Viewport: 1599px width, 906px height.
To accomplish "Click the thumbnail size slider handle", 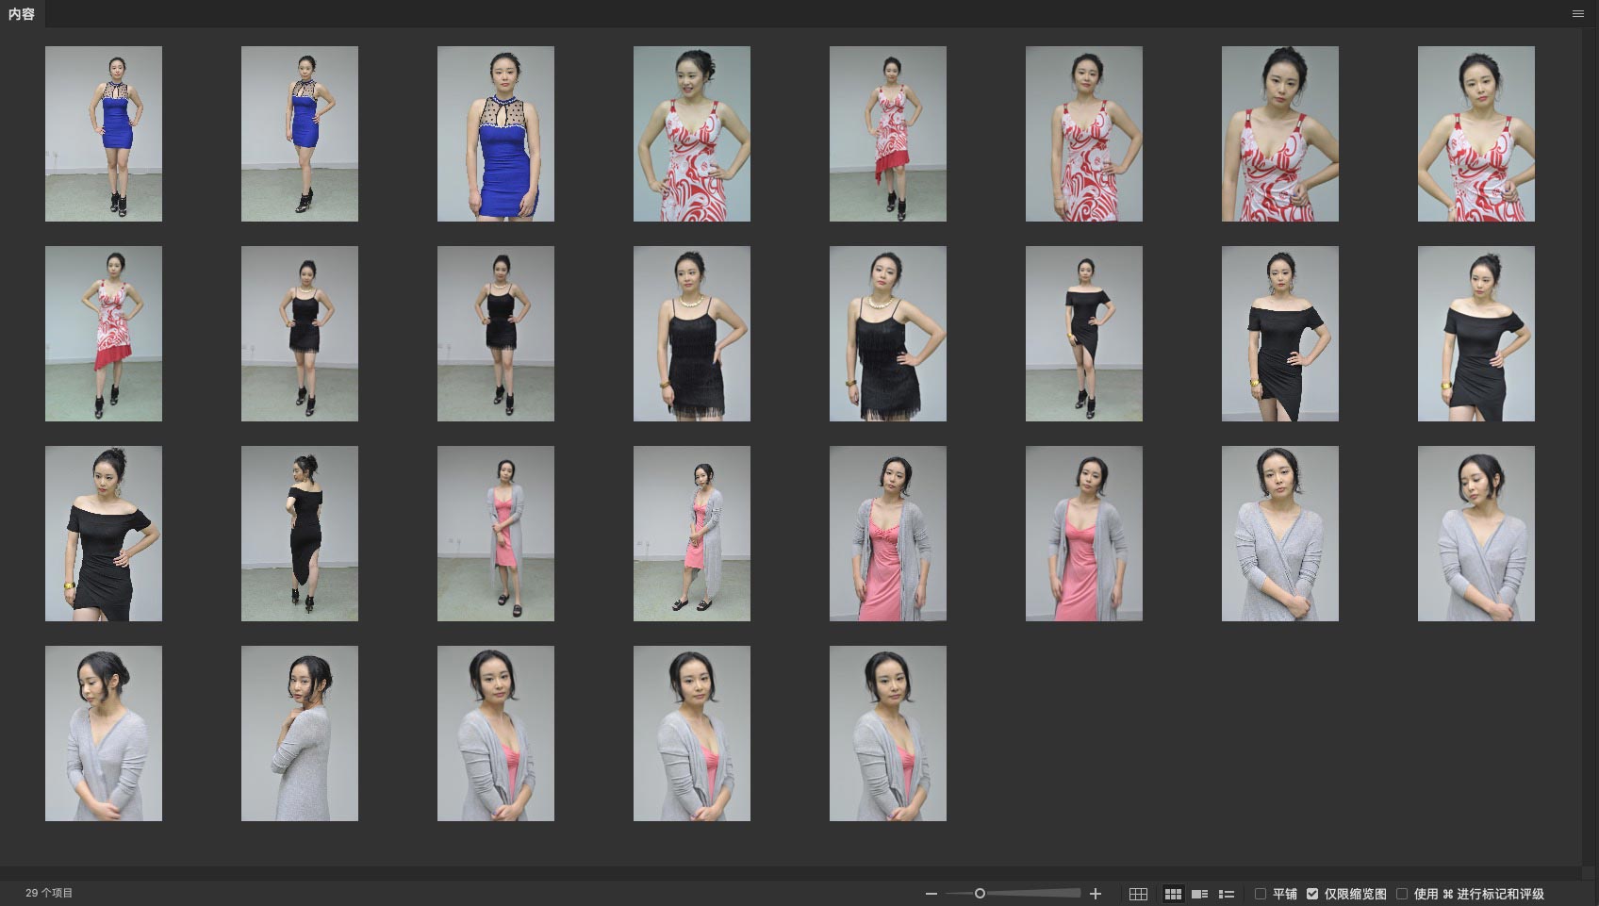I will (x=980, y=894).
